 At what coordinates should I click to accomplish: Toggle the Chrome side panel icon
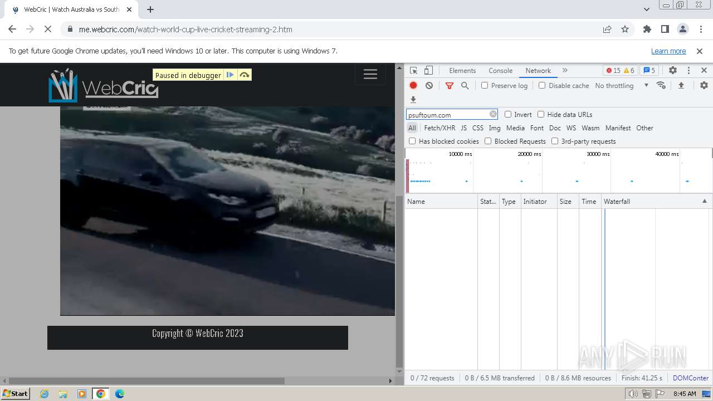[665, 29]
